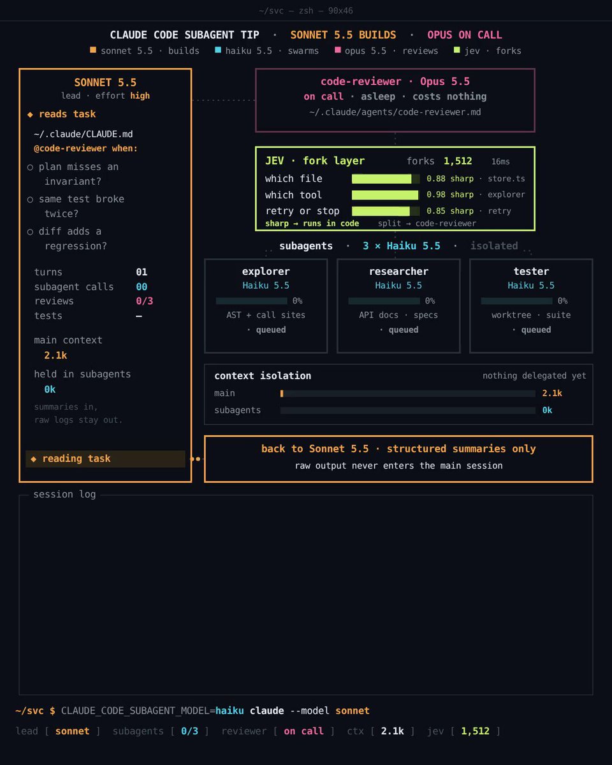
Task: Click the 'lead · effort high' line
Action: tap(105, 96)
